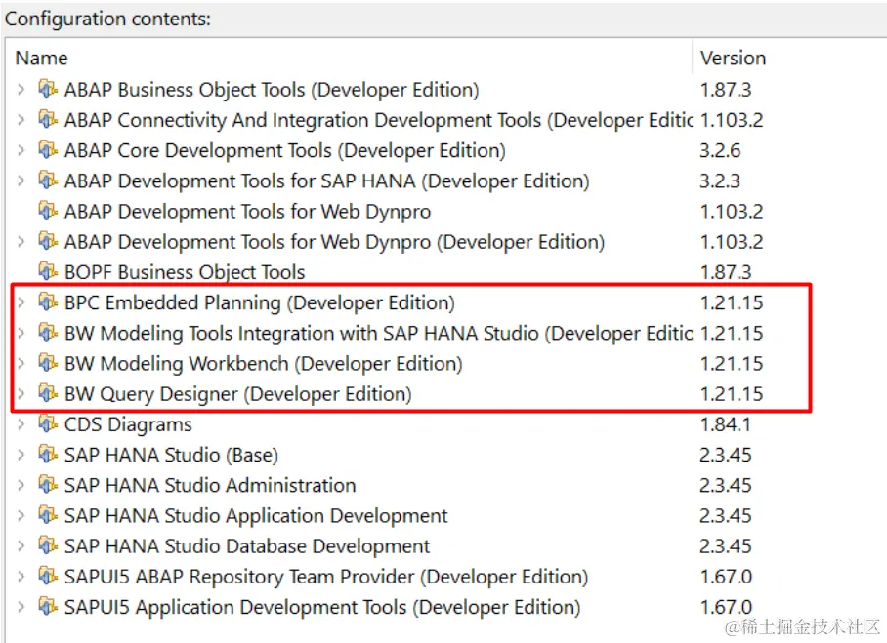Select the ABAP Connectivity And Integration Development Tools row
Image resolution: width=887 pixels, height=643 pixels.
[x=293, y=119]
